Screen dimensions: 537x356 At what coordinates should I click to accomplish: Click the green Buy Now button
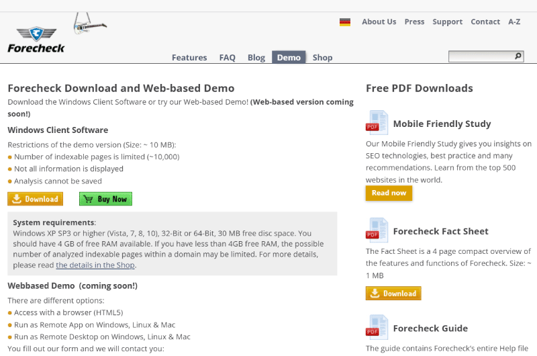point(105,199)
